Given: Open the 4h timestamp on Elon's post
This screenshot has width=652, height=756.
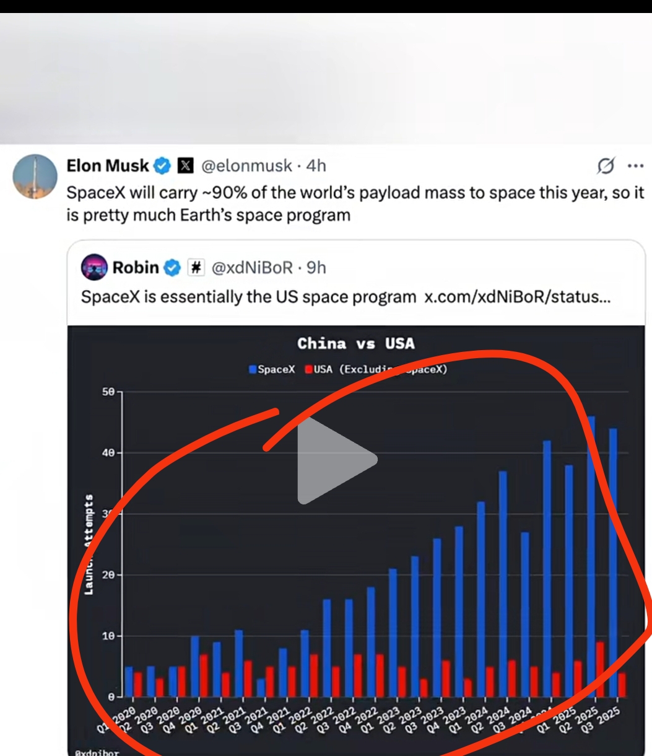Looking at the screenshot, I should pos(316,166).
